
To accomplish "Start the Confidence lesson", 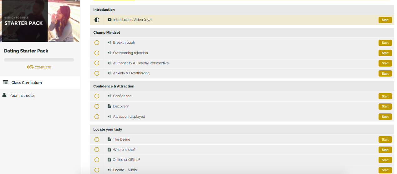I will pos(385,96).
